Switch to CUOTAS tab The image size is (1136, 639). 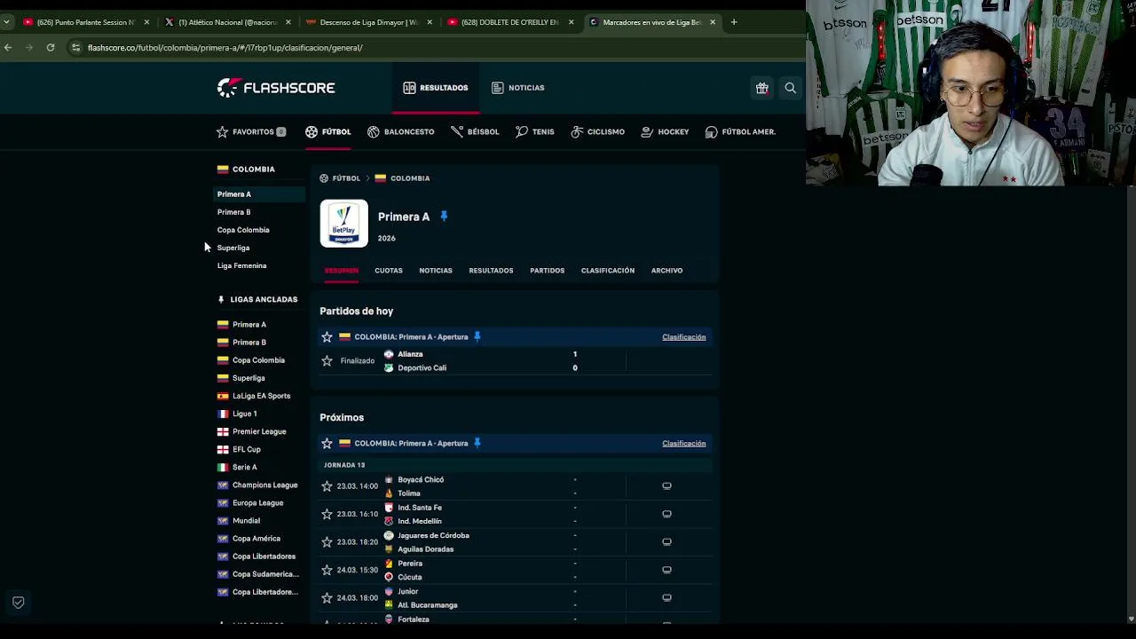pos(388,271)
